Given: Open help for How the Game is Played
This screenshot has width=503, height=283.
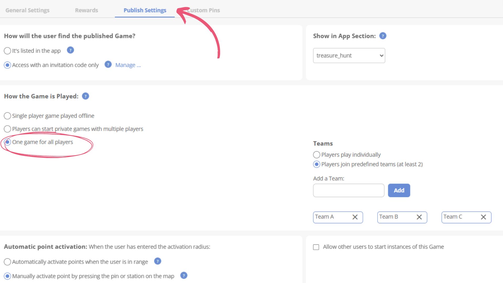Looking at the screenshot, I should coord(85,96).
